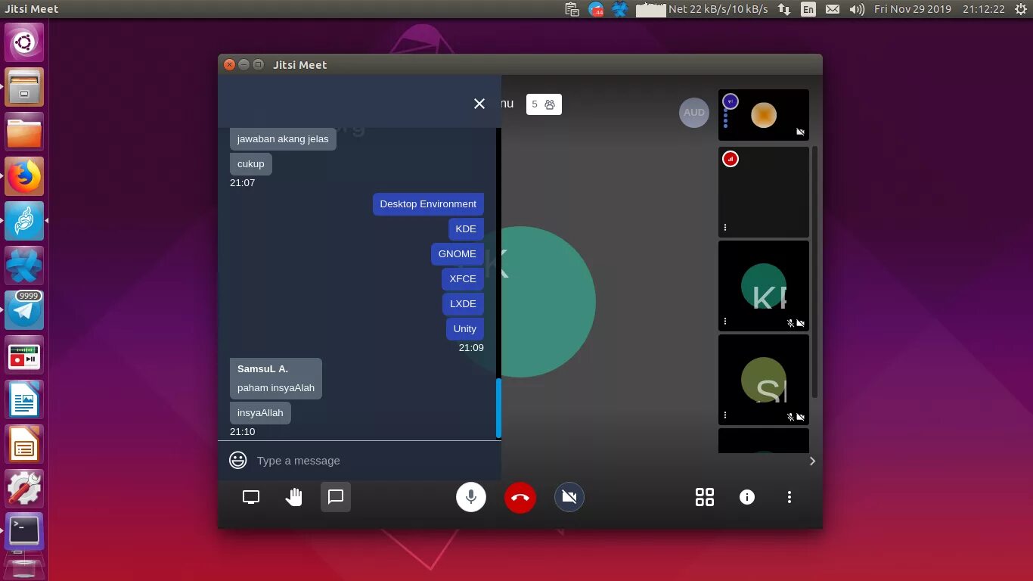Screen dimensions: 1033x581
Task: Launch Telegram from the Ubuntu dock
Action: click(x=23, y=310)
